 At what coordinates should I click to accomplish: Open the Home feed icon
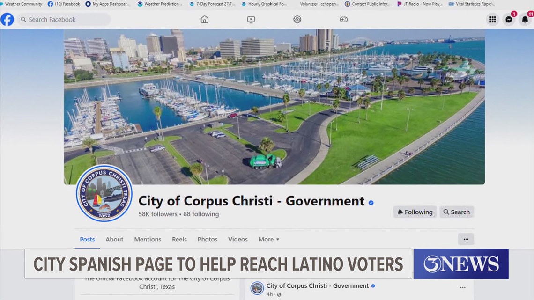[204, 20]
